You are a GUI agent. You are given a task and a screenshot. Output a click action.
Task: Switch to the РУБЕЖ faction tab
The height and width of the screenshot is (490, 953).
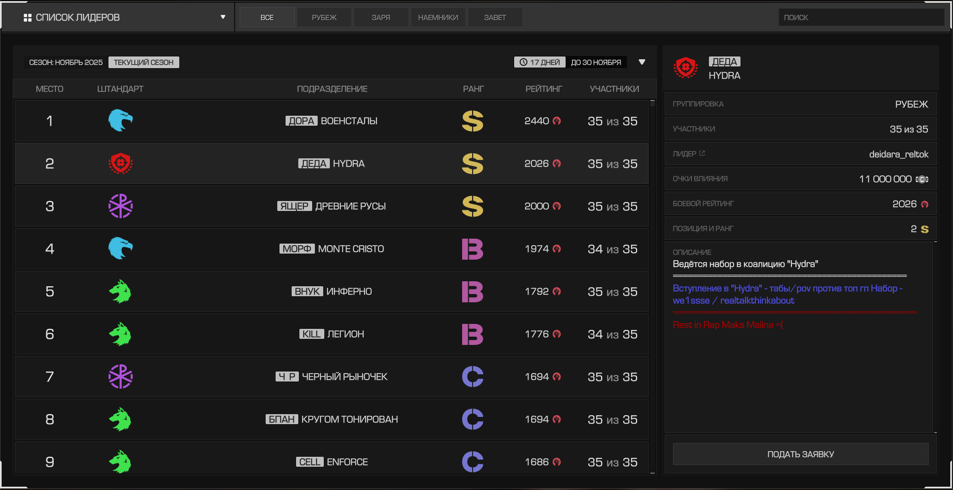pos(324,17)
